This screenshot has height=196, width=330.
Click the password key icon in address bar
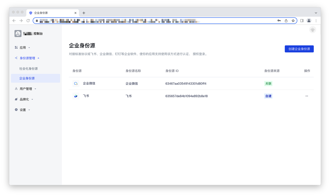(x=279, y=21)
